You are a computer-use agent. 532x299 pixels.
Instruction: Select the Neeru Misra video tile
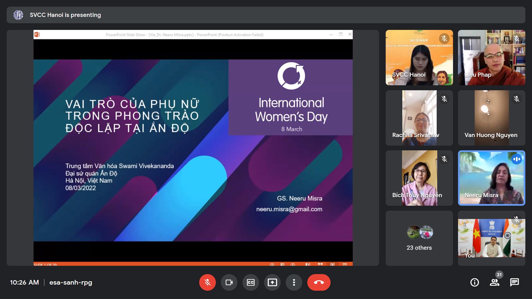[x=491, y=178]
